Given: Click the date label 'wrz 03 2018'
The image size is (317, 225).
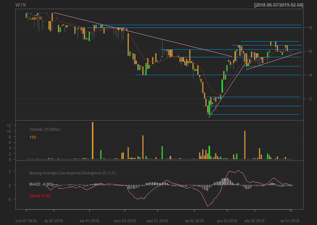Looking at the screenshot, I should tap(125, 221).
